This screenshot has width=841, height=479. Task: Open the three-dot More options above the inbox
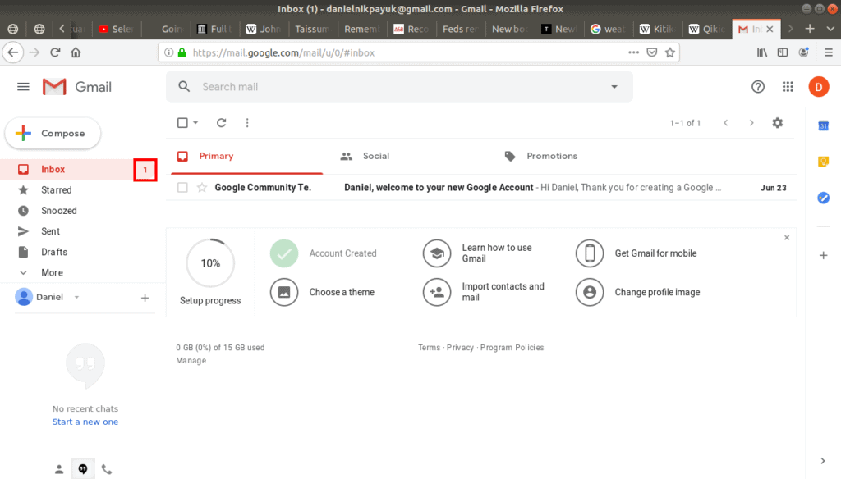click(247, 123)
